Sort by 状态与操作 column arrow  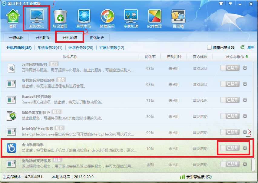coord(247,57)
